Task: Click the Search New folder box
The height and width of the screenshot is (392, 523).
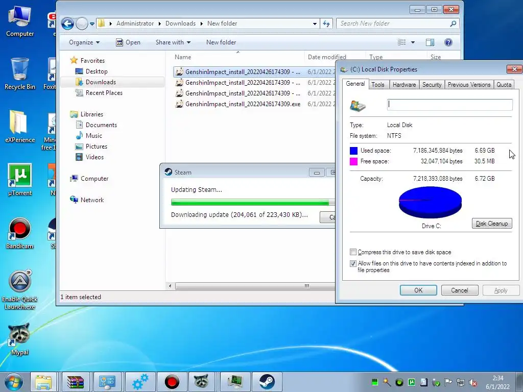Action: [x=393, y=23]
